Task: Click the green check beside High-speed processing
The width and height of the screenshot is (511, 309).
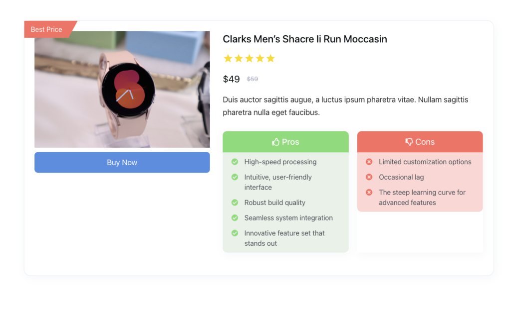Action: (235, 162)
